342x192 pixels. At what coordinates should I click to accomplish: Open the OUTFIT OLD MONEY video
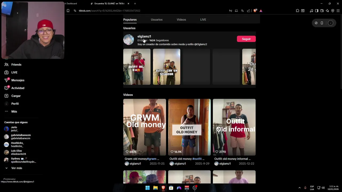(189, 127)
